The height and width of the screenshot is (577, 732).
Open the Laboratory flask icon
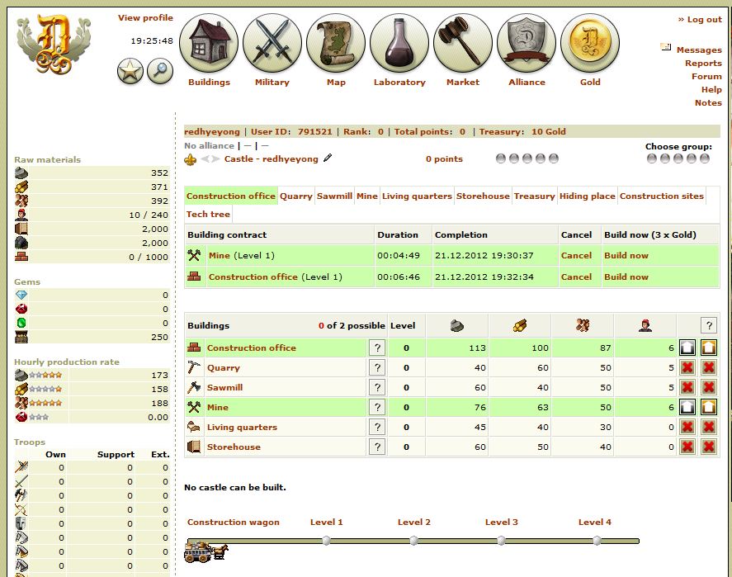click(399, 42)
